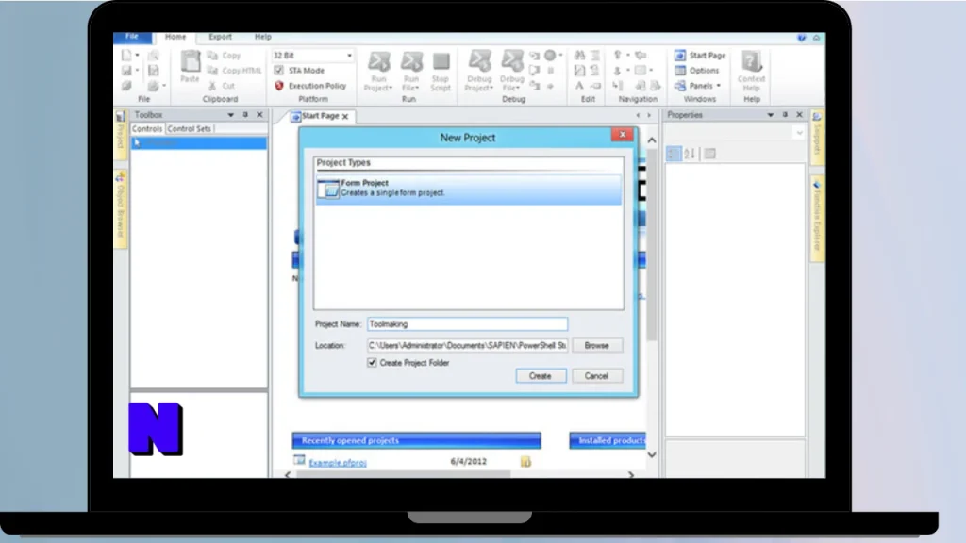Click the Start Page horizontal scrollbar
This screenshot has height=543, width=966.
(404, 475)
